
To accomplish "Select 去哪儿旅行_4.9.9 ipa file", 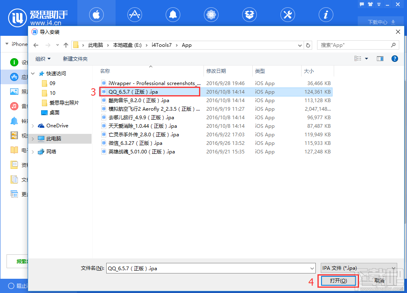I will pos(216,118).
